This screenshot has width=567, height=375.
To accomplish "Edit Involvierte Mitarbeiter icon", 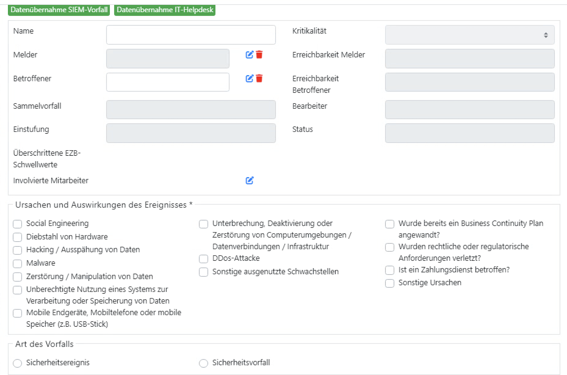I will (249, 180).
